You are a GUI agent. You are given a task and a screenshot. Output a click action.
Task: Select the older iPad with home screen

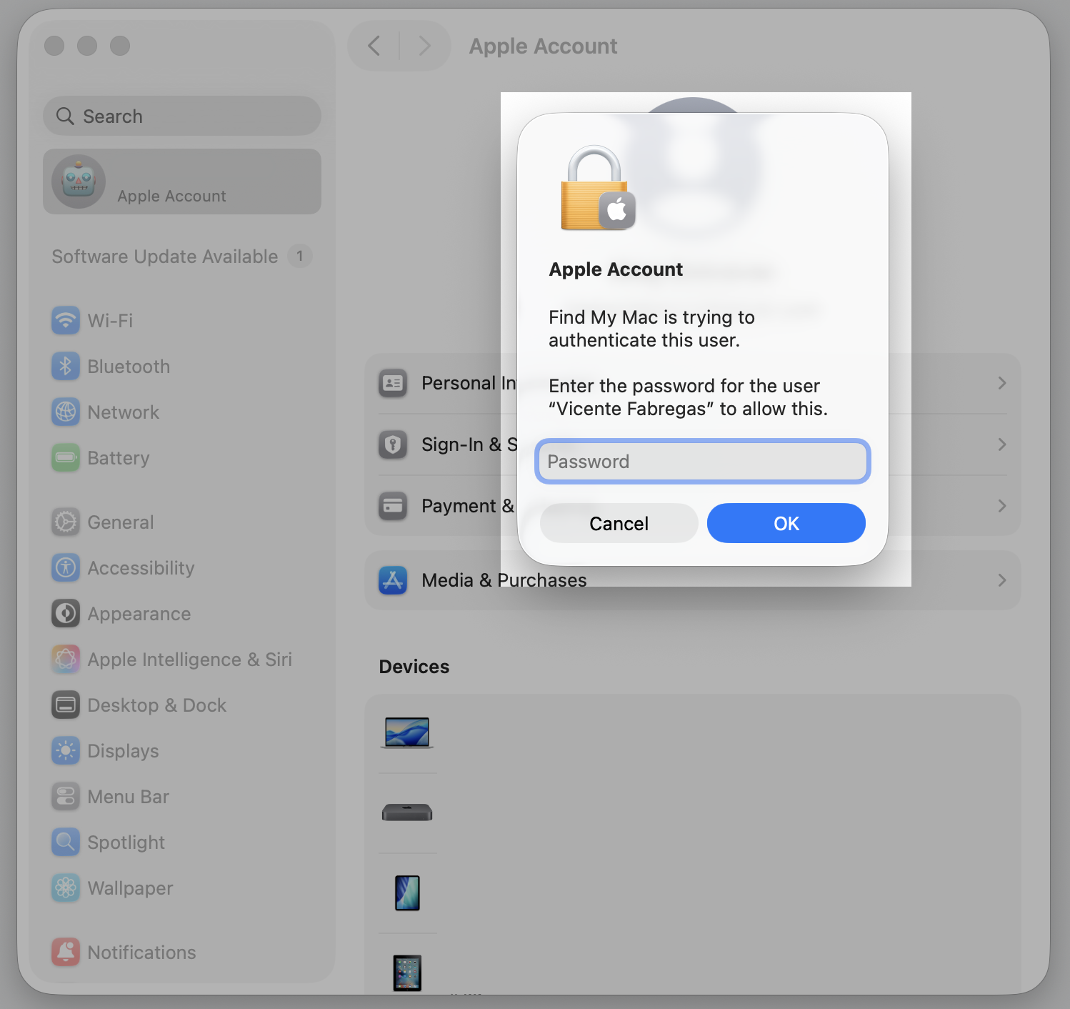pyautogui.click(x=407, y=973)
